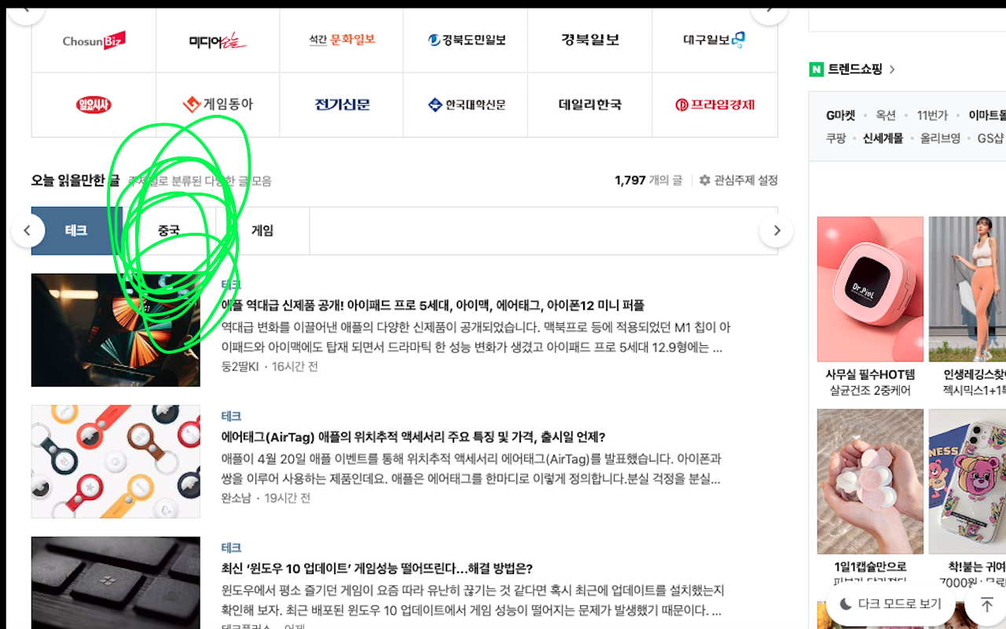Open the 전기신문 logo
This screenshot has height=629, width=1006.
(342, 105)
